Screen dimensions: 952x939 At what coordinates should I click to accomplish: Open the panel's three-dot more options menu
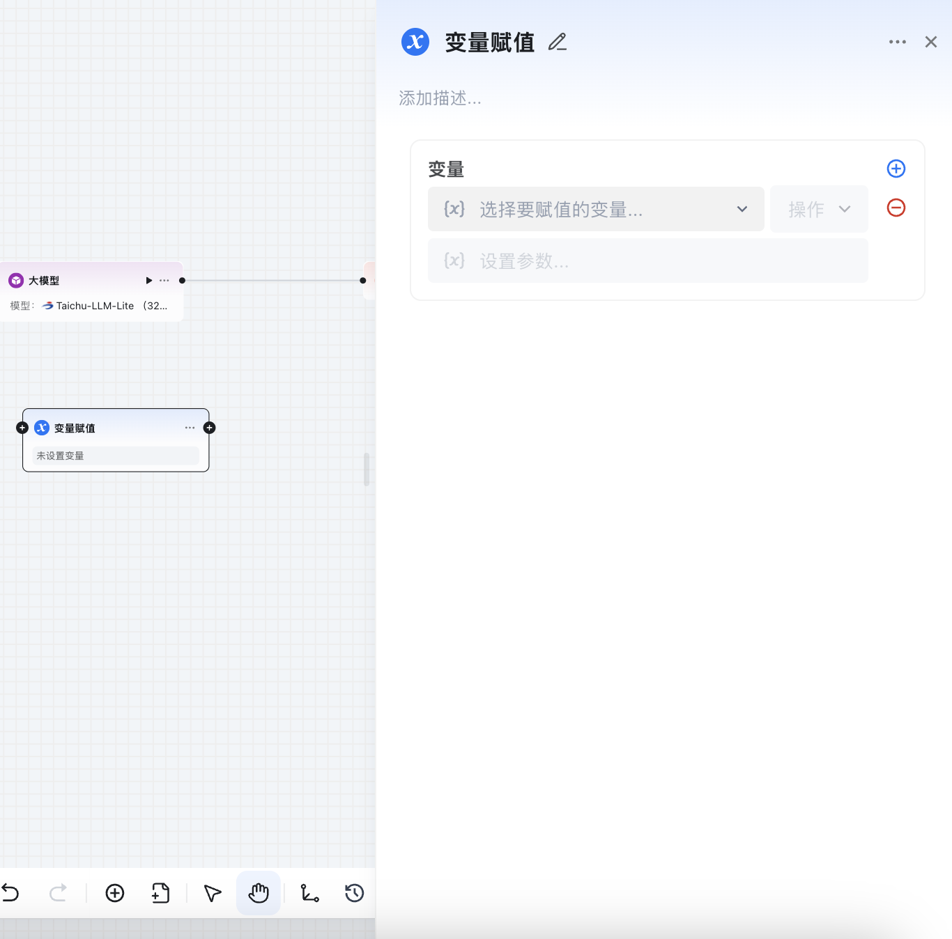pyautogui.click(x=897, y=42)
